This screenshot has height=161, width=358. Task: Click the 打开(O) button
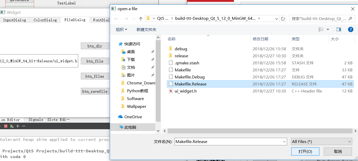point(305,151)
